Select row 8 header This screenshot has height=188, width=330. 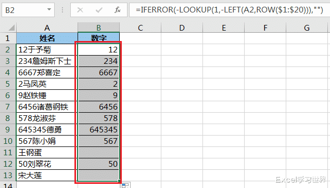coord(8,118)
